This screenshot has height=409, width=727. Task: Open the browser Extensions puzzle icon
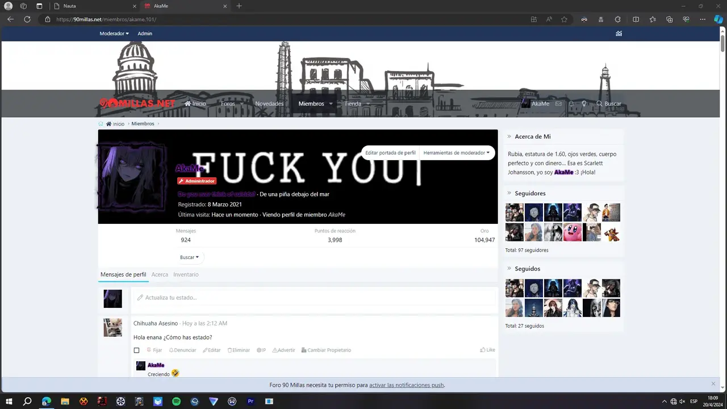618,19
